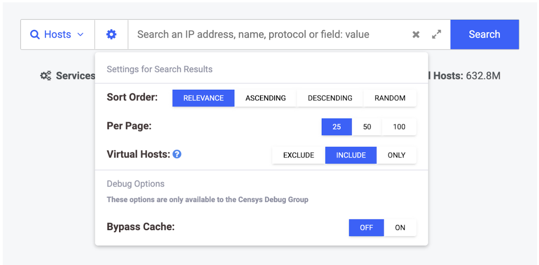Set sort order to RANDOM
The image size is (539, 265).
click(390, 98)
